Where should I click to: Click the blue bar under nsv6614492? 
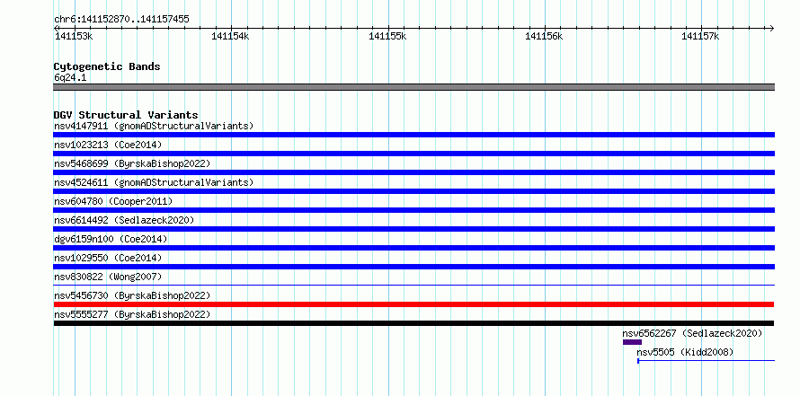413,229
